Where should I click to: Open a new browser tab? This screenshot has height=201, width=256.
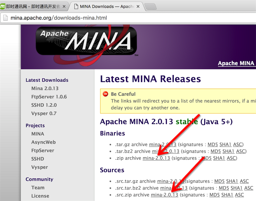click(151, 7)
